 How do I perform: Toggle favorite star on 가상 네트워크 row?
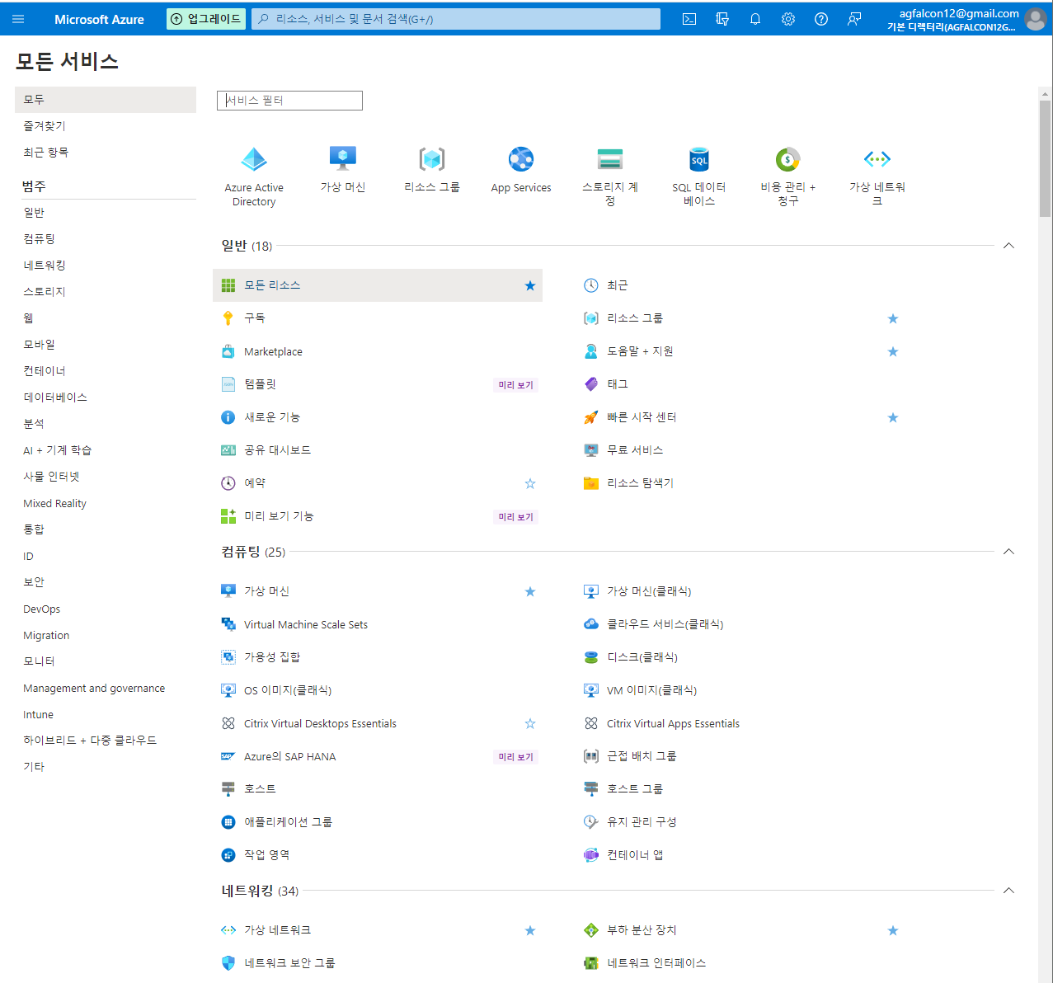(530, 930)
